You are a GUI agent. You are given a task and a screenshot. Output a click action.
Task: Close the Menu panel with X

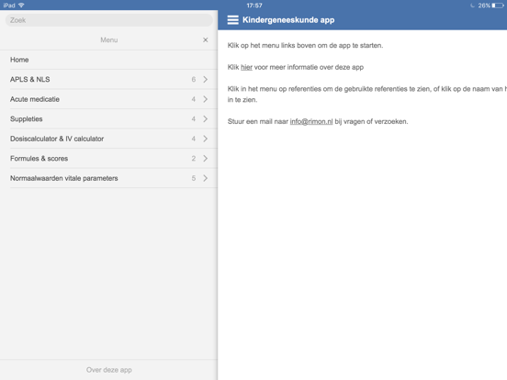point(206,39)
